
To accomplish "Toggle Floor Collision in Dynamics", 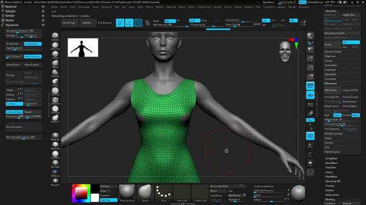I will tap(33, 56).
